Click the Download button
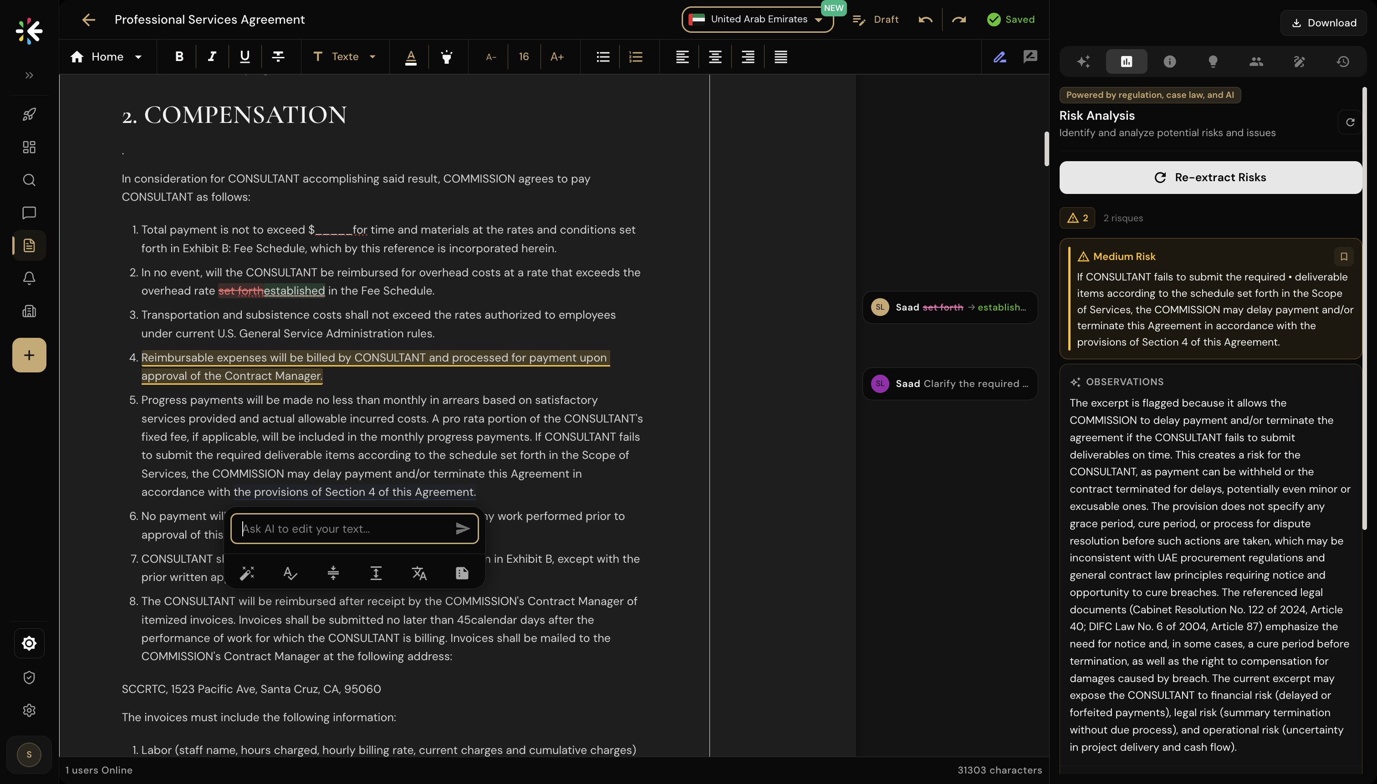Image resolution: width=1377 pixels, height=784 pixels. coord(1323,23)
